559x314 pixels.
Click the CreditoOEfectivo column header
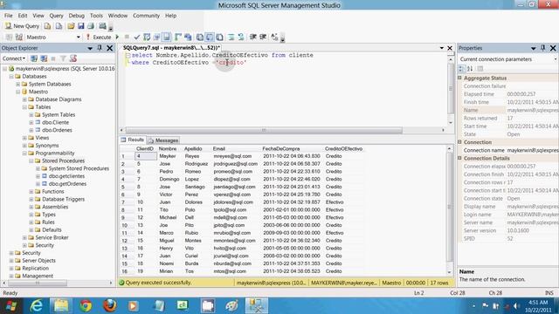(343, 148)
